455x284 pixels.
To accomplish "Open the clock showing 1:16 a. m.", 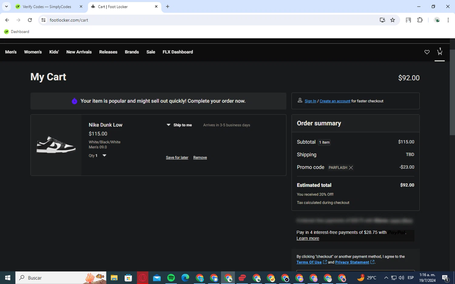I will click(427, 278).
